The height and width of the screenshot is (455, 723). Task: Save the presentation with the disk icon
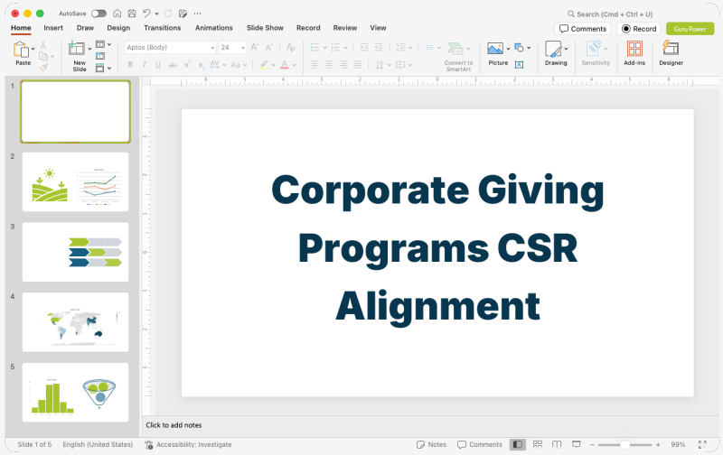tap(132, 14)
